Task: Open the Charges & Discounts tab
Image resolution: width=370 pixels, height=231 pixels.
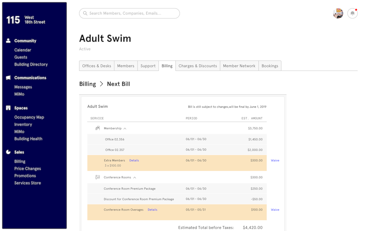Action: click(198, 66)
